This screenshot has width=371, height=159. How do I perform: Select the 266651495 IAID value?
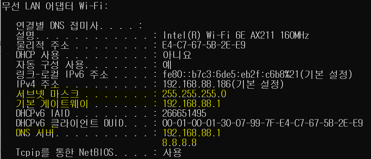(184, 114)
